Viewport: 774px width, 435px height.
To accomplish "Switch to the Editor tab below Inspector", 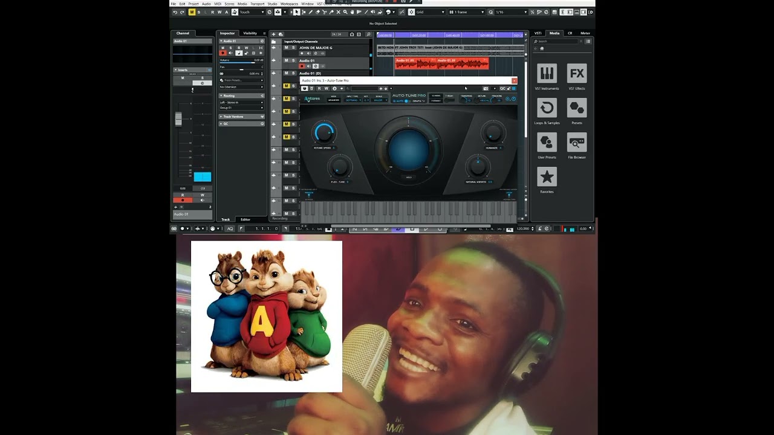I will [x=245, y=219].
